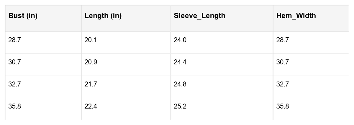Click the 35.8 value under Bust
This screenshot has height=125, width=354.
[43, 109]
